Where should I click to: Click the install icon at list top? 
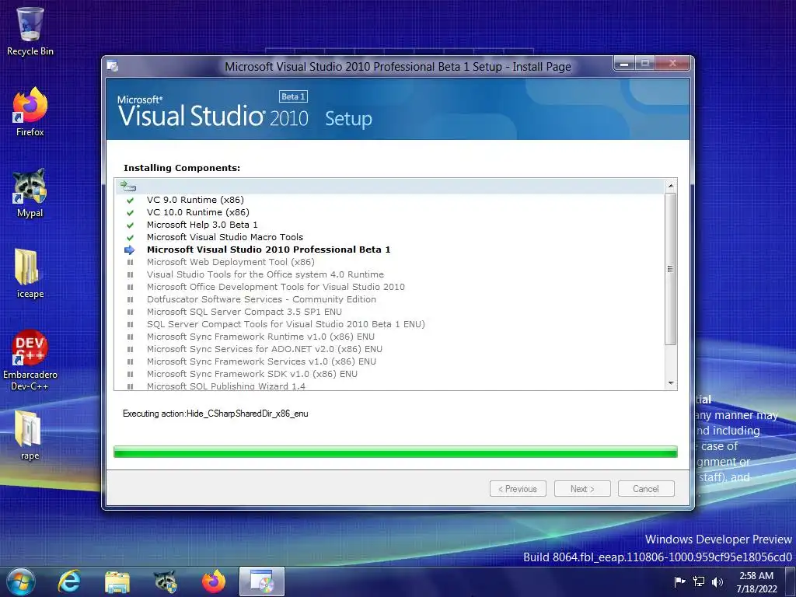pyautogui.click(x=128, y=187)
